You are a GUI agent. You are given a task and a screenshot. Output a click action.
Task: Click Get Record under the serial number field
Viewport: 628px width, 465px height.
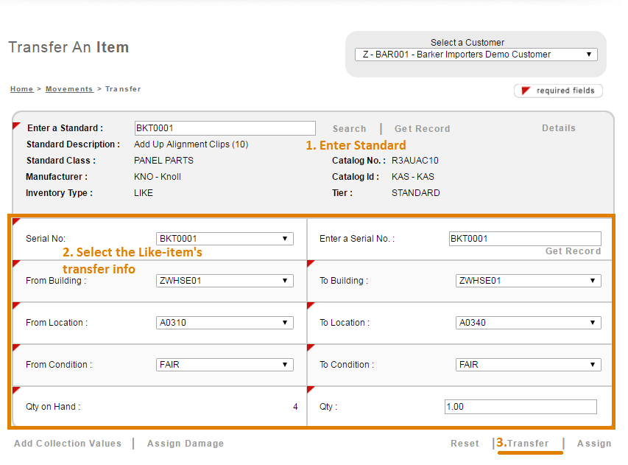click(573, 251)
